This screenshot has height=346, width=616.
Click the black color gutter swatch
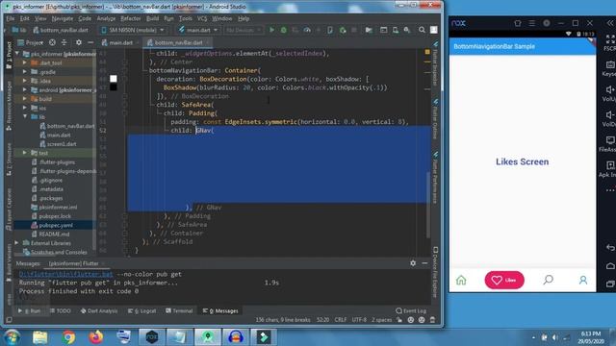114,87
